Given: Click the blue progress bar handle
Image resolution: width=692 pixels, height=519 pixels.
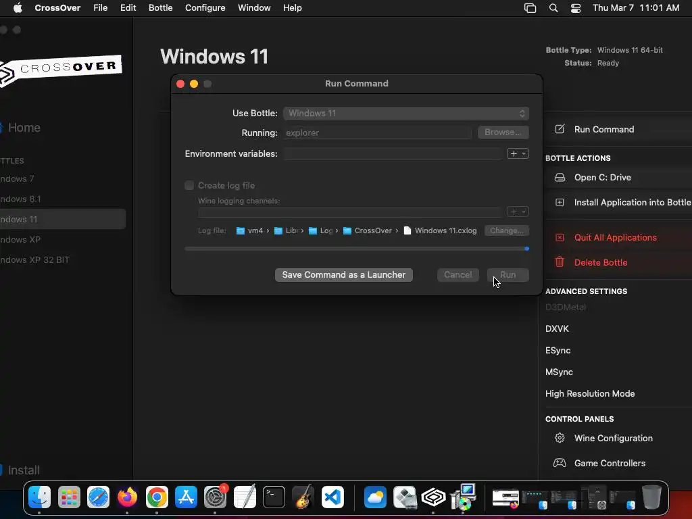Looking at the screenshot, I should (526, 249).
